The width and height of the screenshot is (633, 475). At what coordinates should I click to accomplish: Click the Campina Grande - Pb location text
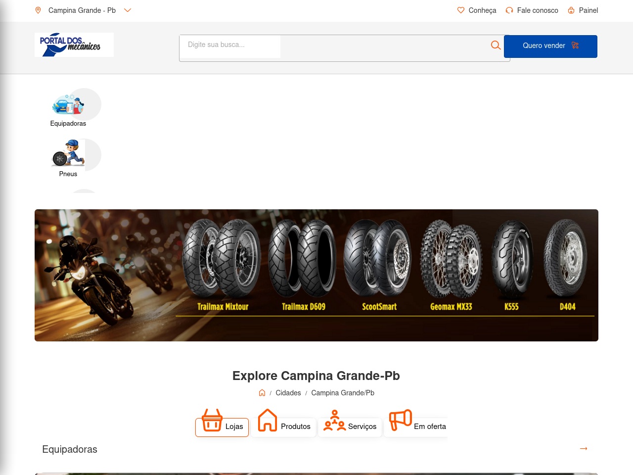(82, 10)
